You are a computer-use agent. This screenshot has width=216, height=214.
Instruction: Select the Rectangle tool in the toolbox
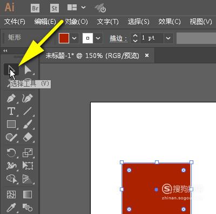click(11, 124)
